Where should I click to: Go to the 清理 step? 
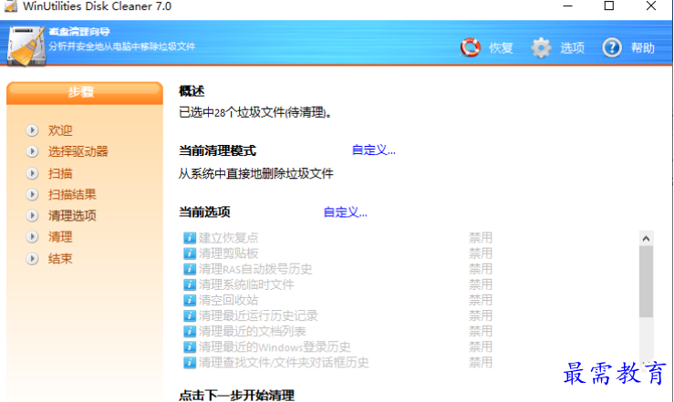(60, 237)
